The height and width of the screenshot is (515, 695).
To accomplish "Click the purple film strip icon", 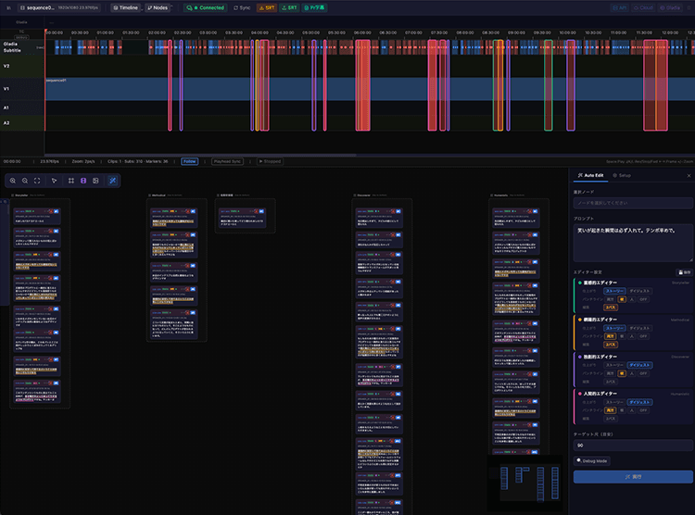I will (x=83, y=181).
